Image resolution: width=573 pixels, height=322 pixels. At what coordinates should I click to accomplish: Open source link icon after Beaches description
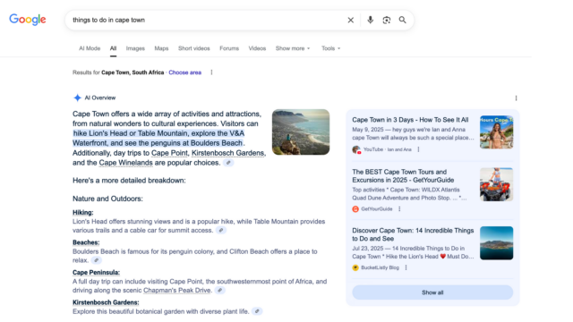[96, 260]
